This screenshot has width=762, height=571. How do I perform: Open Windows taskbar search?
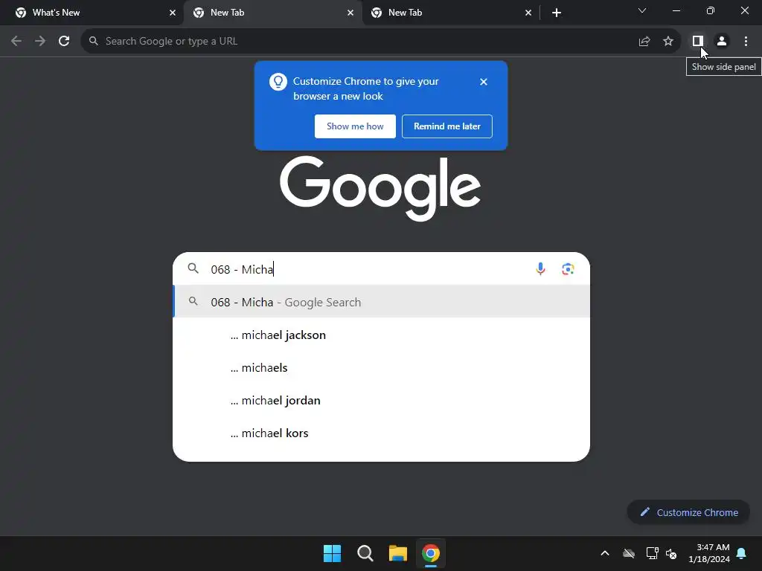pyautogui.click(x=365, y=553)
